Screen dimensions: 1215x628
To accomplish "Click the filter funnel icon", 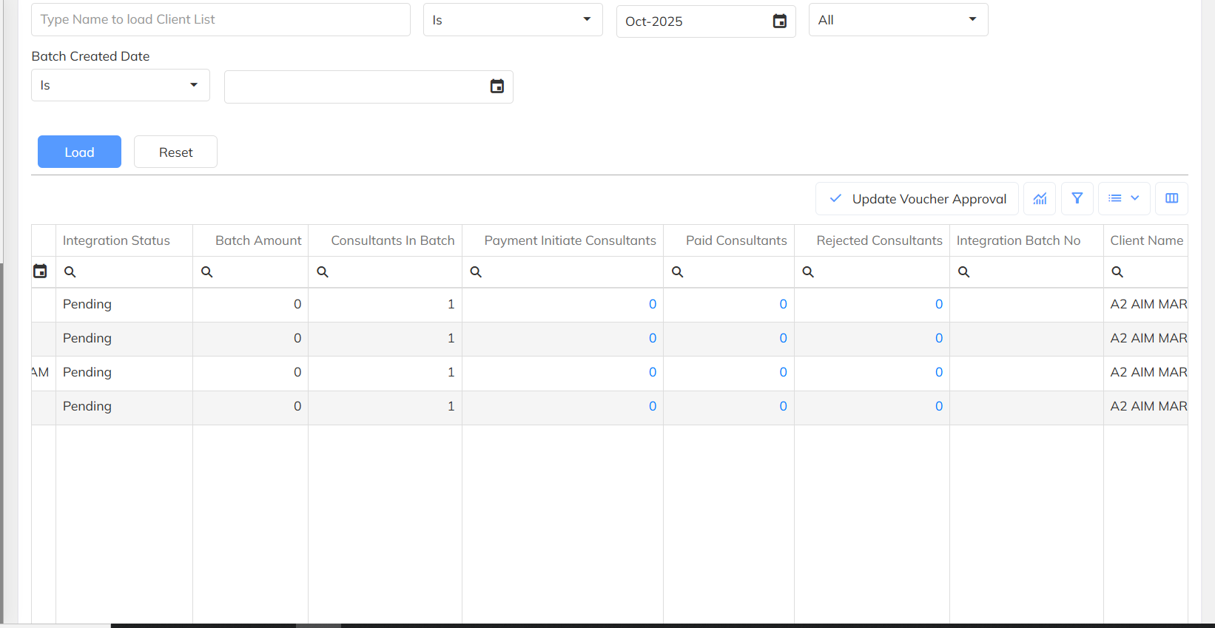I will coord(1077,198).
